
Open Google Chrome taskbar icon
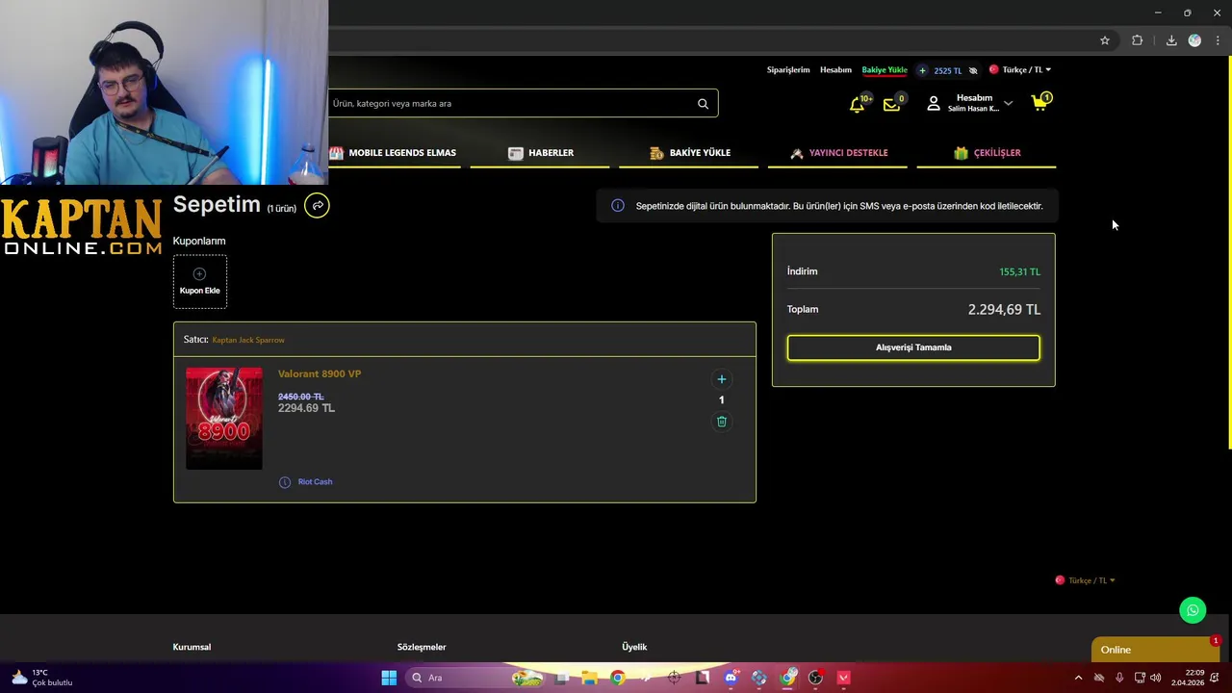pos(617,678)
